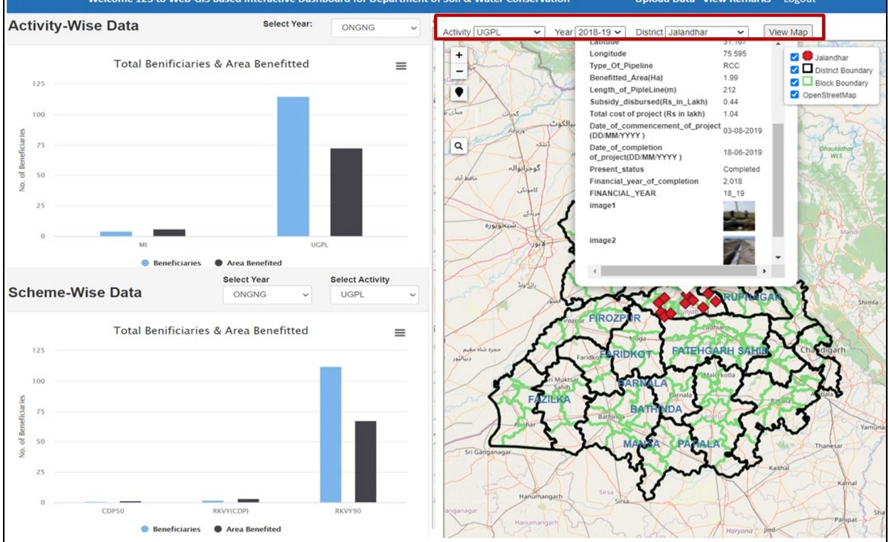
Task: Open the District Jalandhar dropdown
Action: (x=707, y=32)
